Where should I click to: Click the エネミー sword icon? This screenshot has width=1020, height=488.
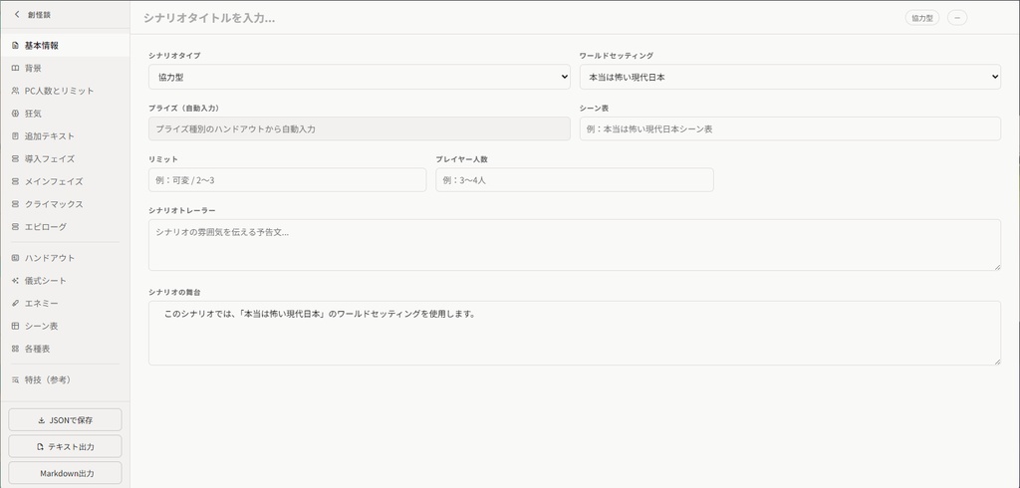tap(15, 303)
